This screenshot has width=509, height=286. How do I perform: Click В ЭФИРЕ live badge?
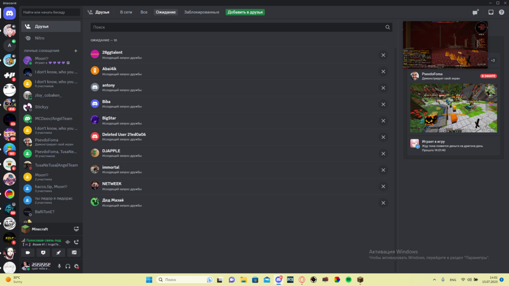click(489, 76)
